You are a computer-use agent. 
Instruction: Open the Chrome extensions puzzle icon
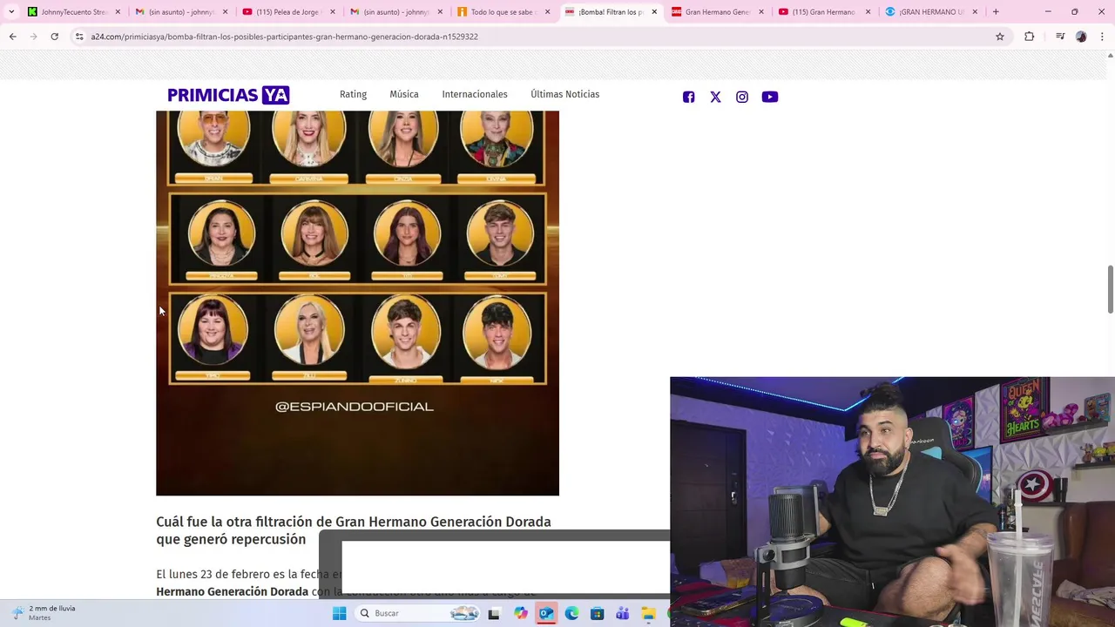click(1029, 37)
